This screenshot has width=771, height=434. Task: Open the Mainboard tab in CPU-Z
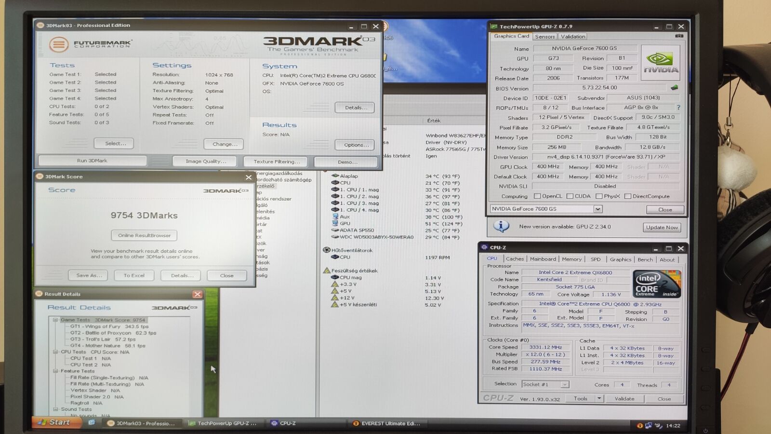pos(543,259)
